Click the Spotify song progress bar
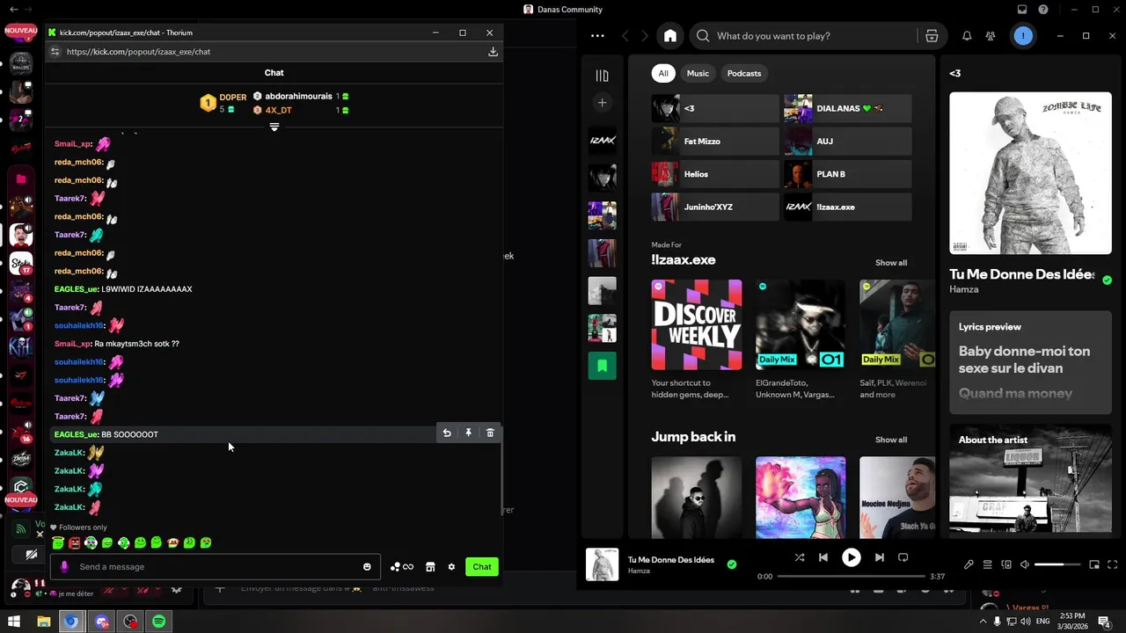This screenshot has width=1126, height=633. click(x=851, y=576)
